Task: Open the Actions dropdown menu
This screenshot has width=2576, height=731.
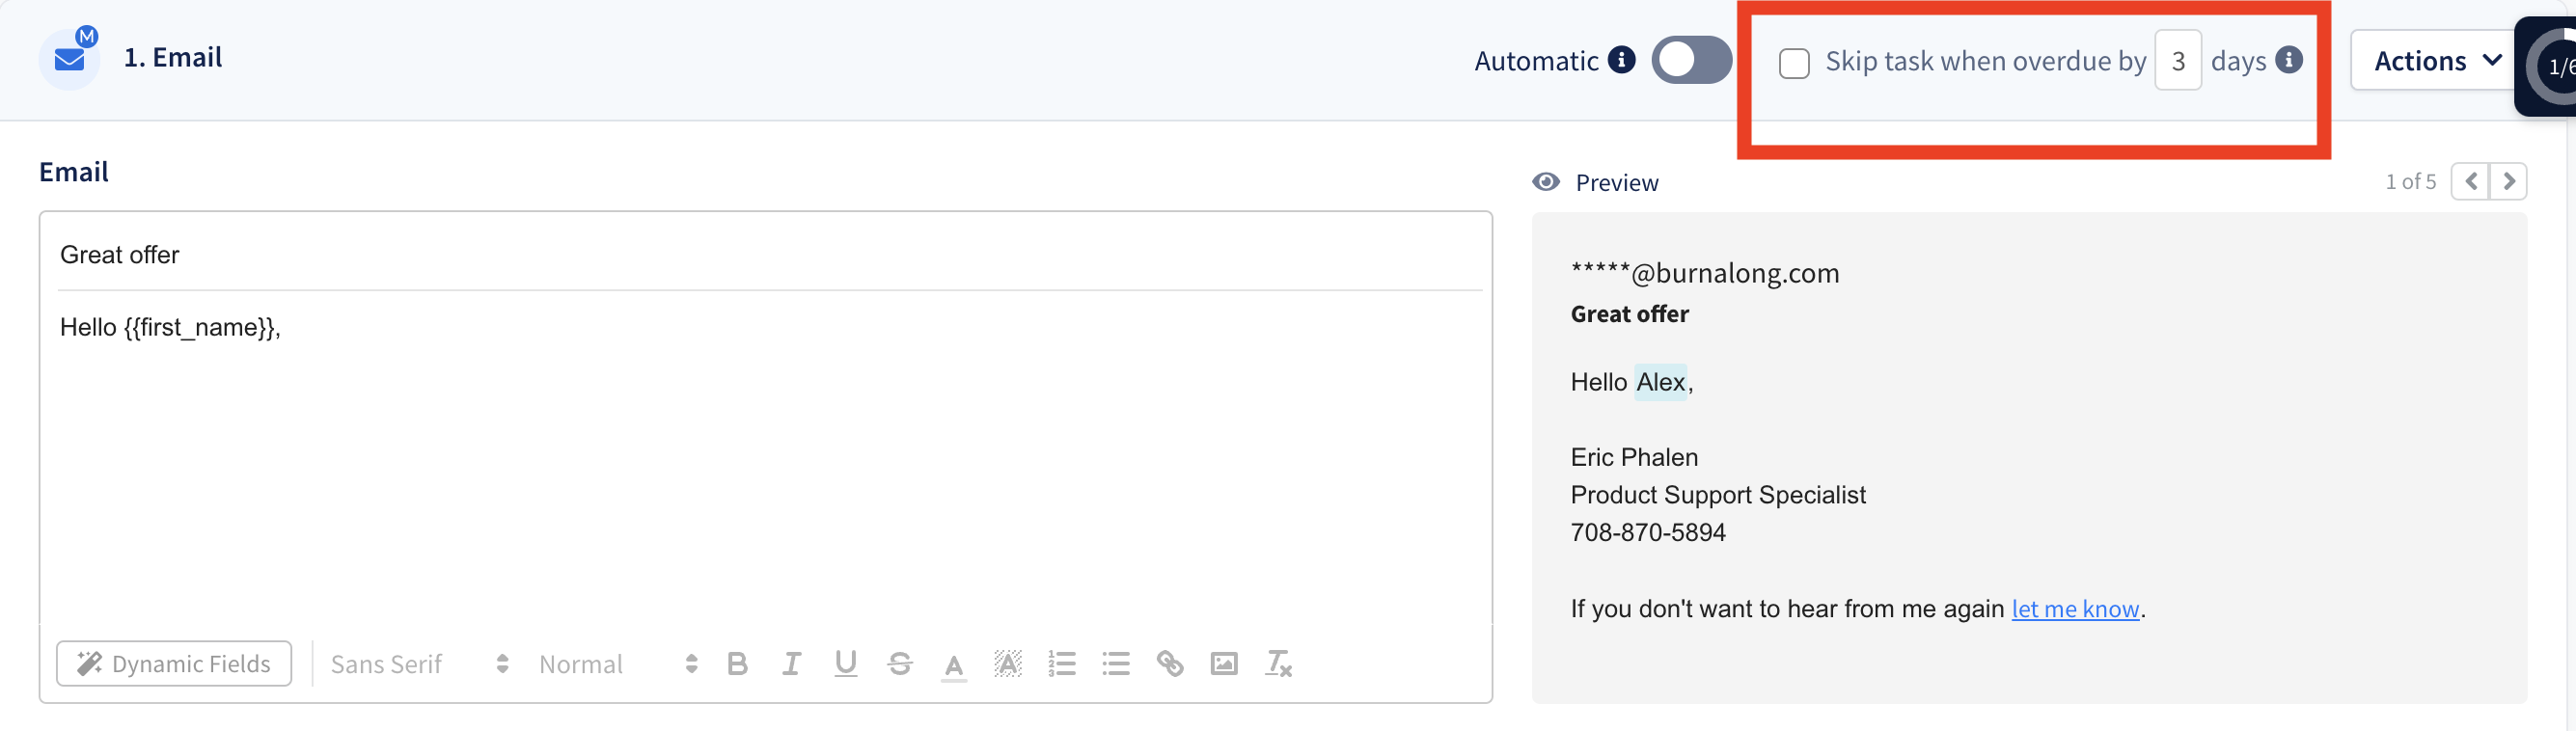Action: tap(2436, 61)
